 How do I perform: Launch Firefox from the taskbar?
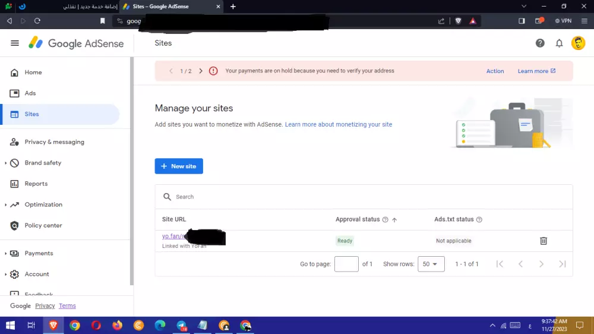click(118, 325)
